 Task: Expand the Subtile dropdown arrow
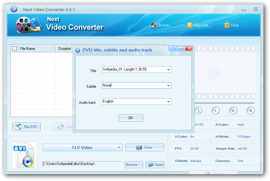[x=168, y=85]
